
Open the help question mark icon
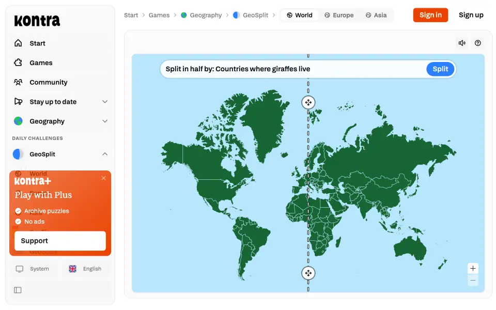click(x=478, y=43)
